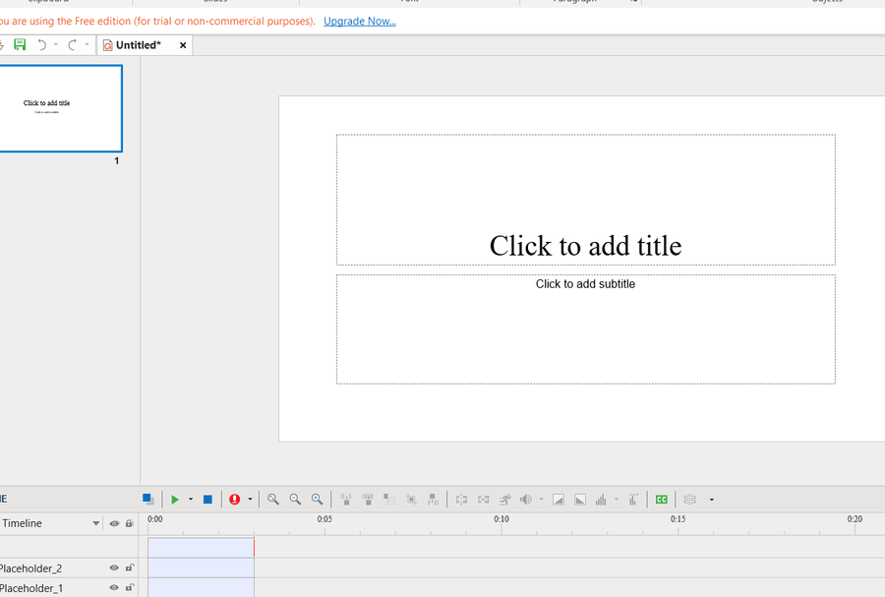Open the dropdown arrow beside Play button
The image size is (885, 597).
pos(191,500)
